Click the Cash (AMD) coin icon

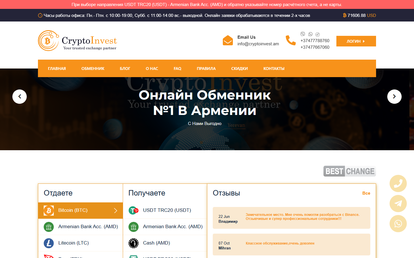(133, 243)
